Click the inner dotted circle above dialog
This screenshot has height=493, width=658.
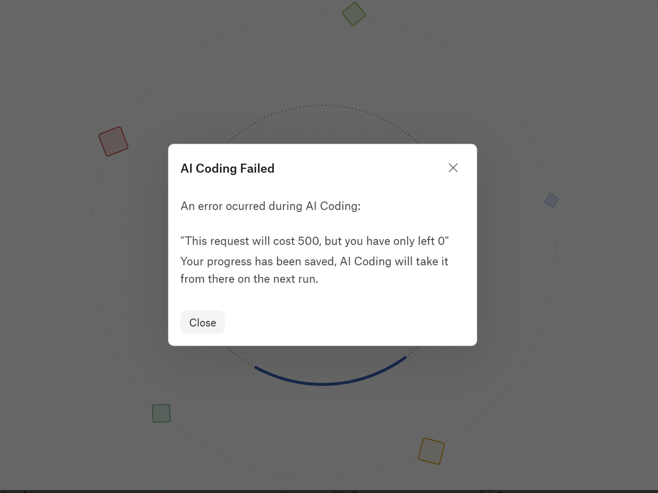pos(323,106)
